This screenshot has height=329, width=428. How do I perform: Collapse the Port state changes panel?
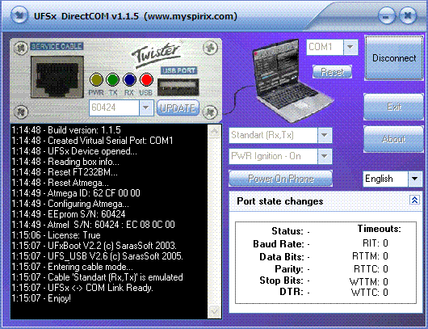pos(414,200)
